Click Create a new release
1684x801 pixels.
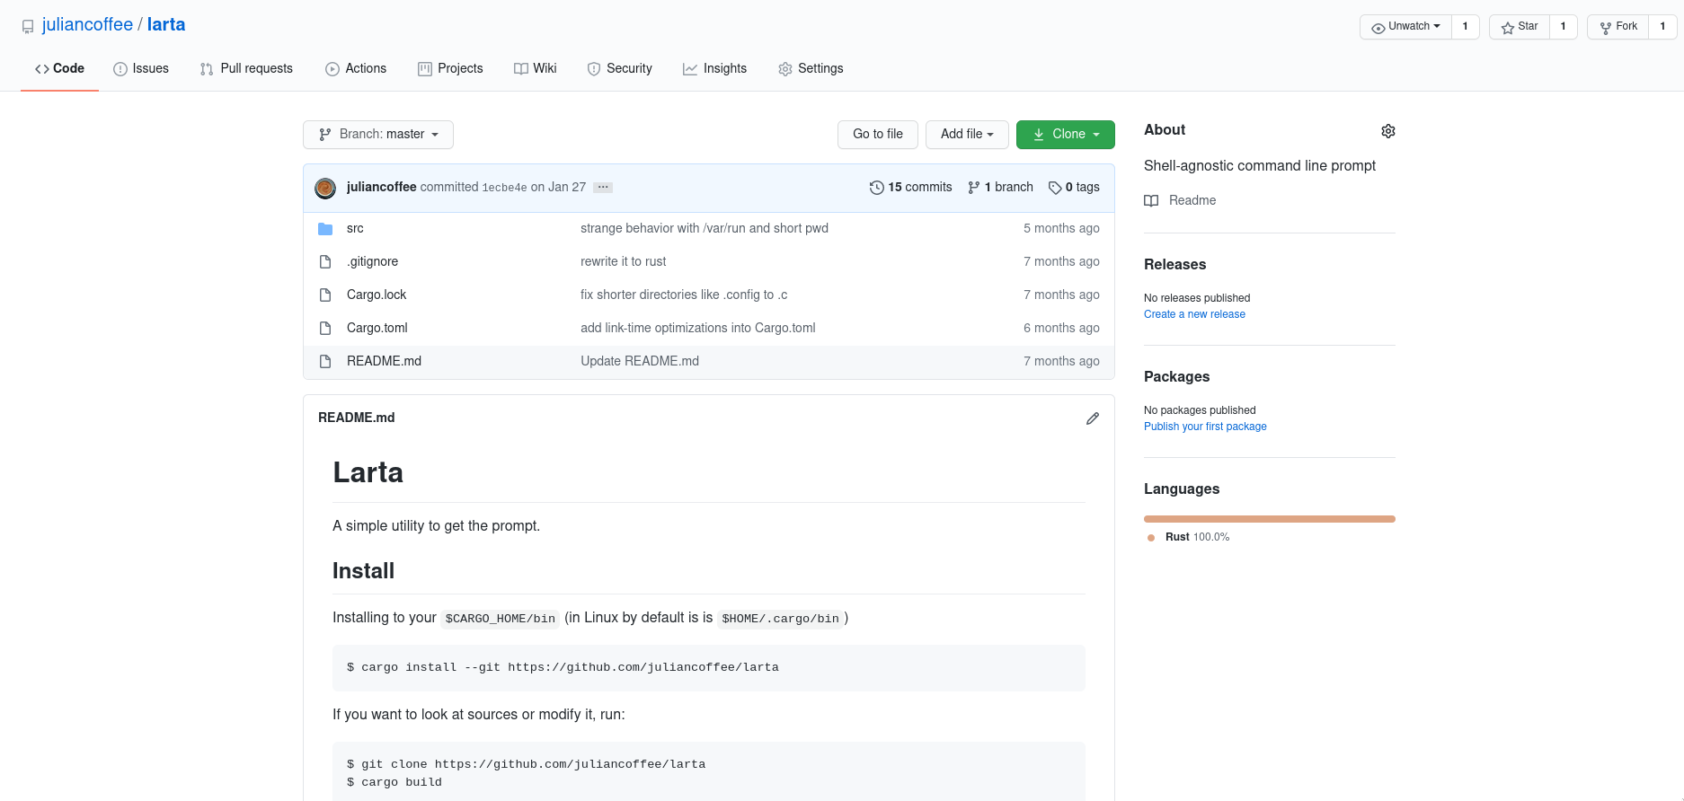[x=1194, y=314]
